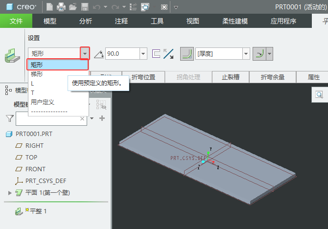Switch to the 视图 ribbon tab
This screenshot has width=328, height=229.
tap(192, 21)
